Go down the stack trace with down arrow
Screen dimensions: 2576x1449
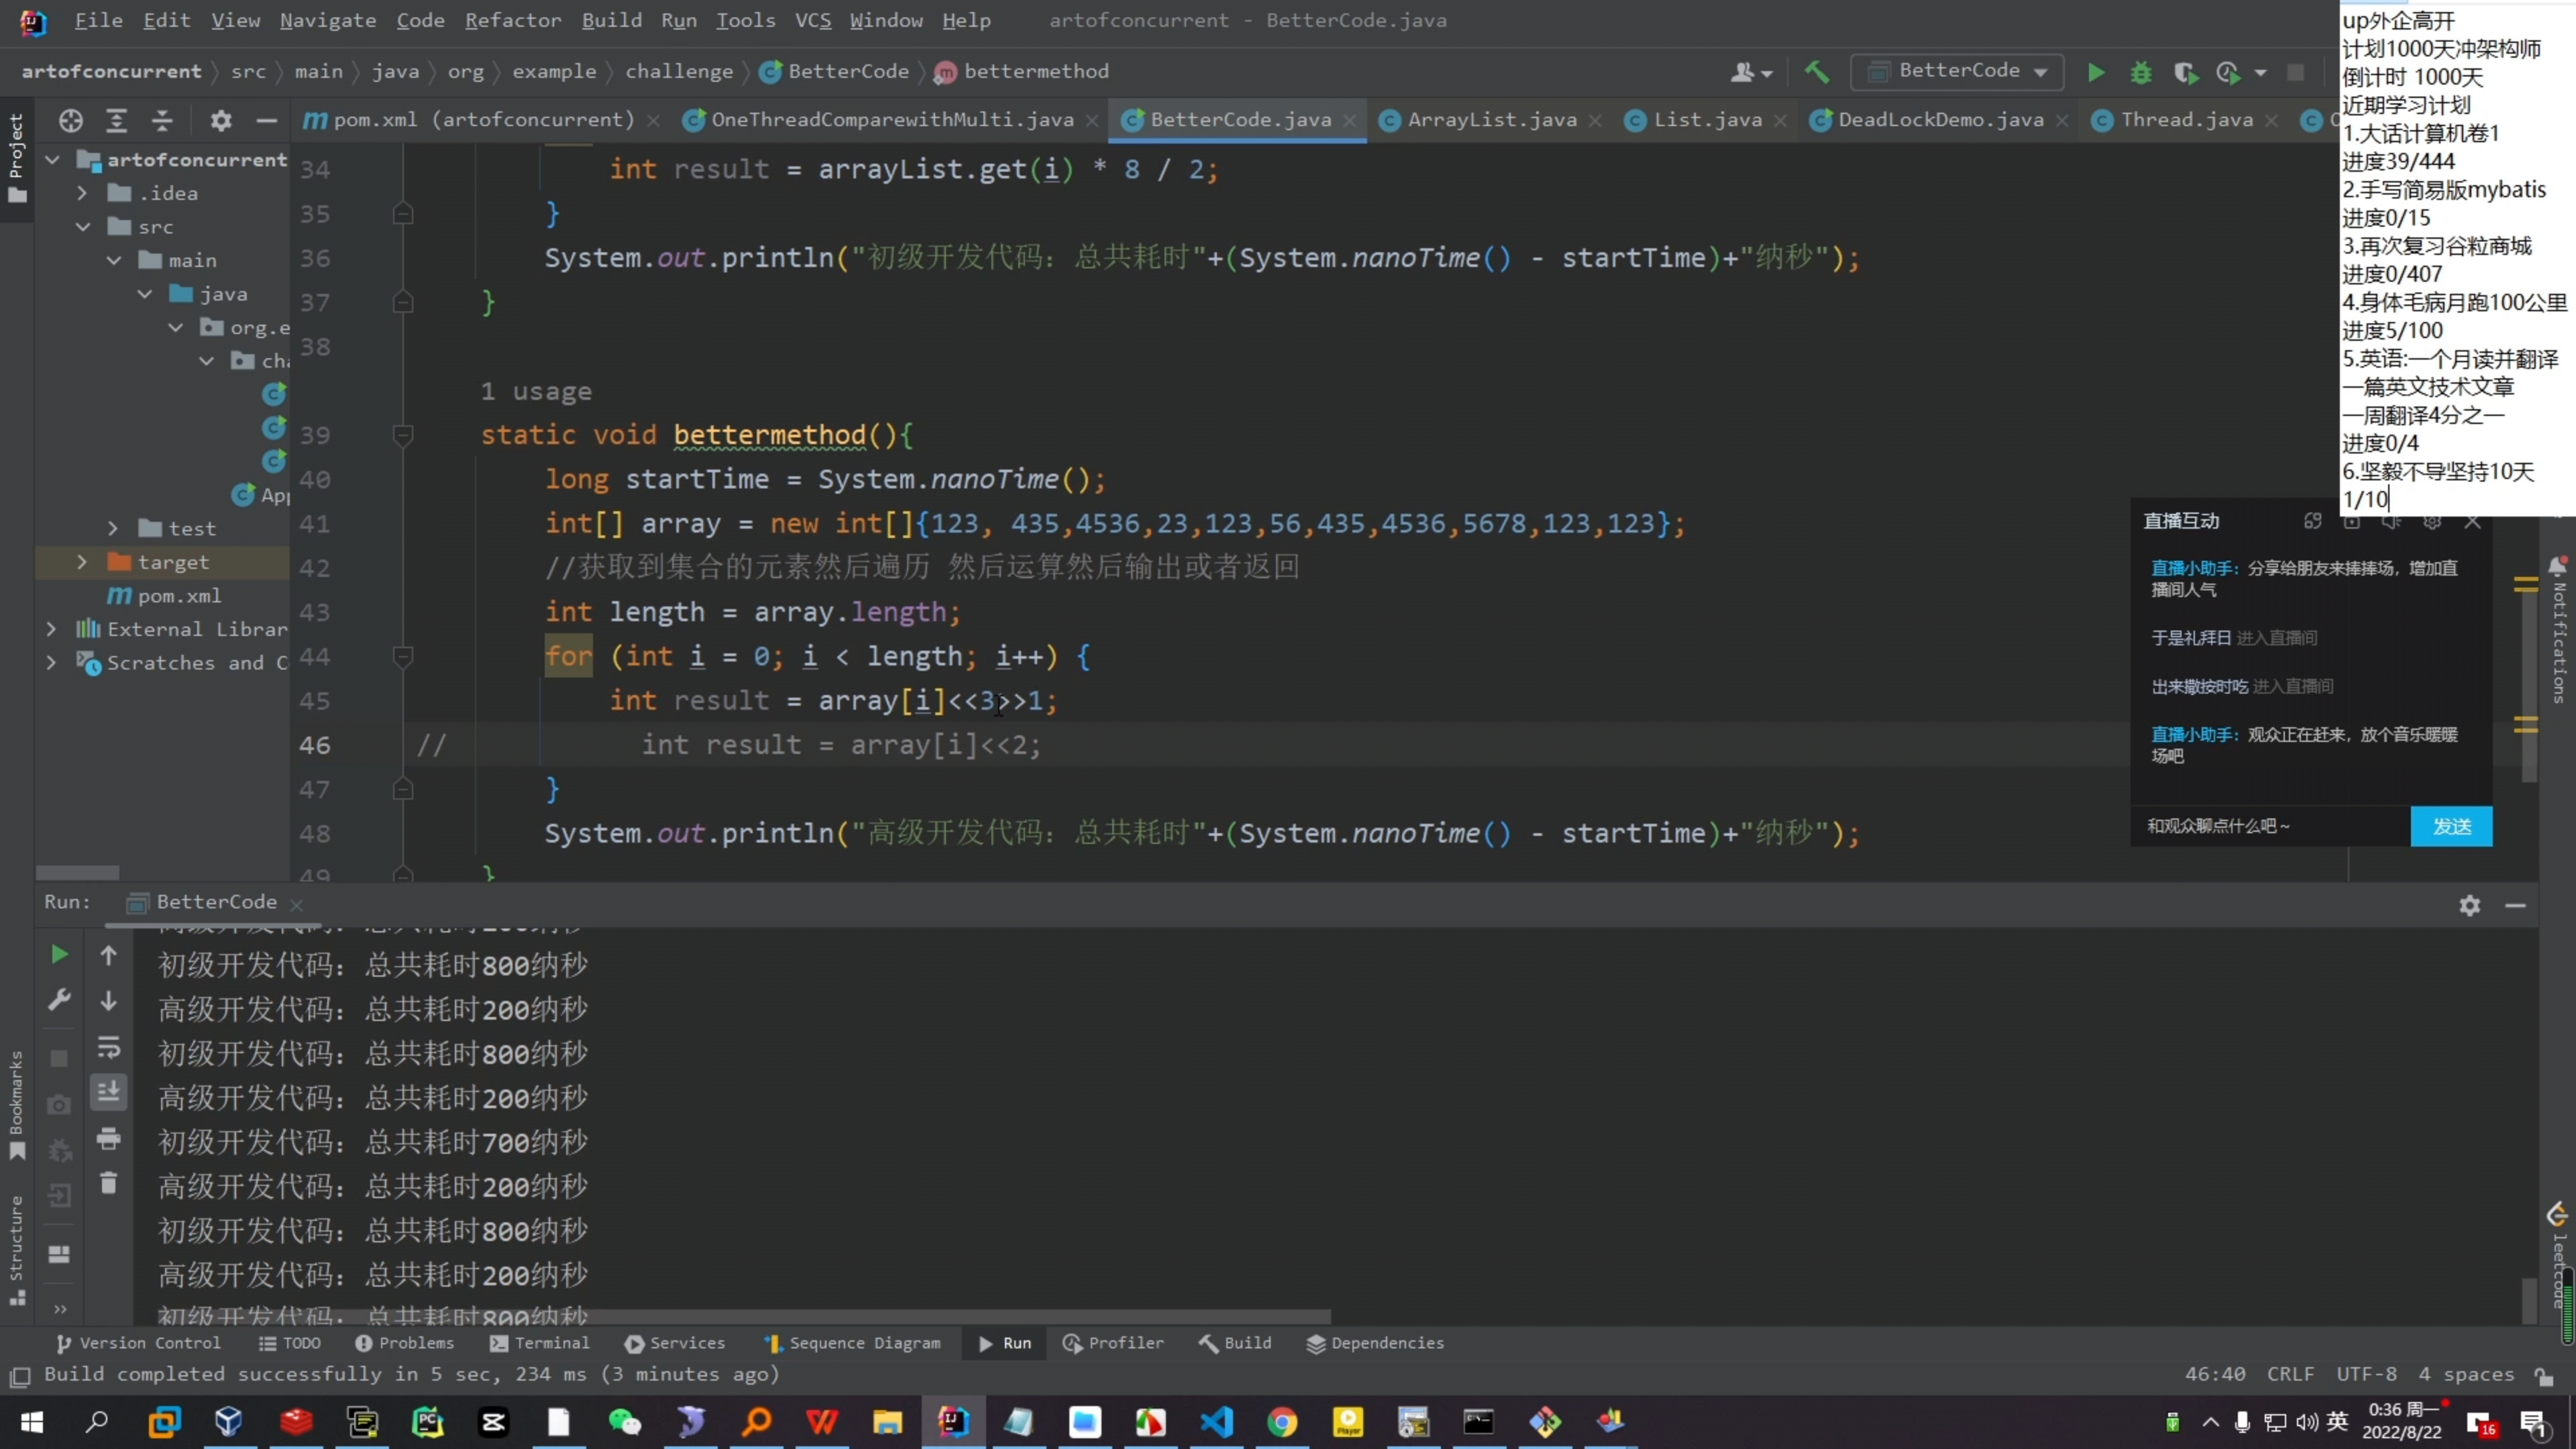coord(109,1000)
